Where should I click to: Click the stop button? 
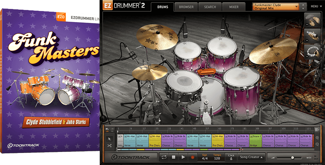(173, 157)
